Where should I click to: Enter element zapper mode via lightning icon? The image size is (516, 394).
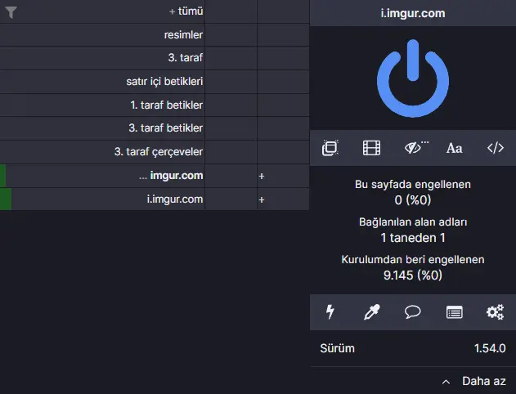point(330,311)
